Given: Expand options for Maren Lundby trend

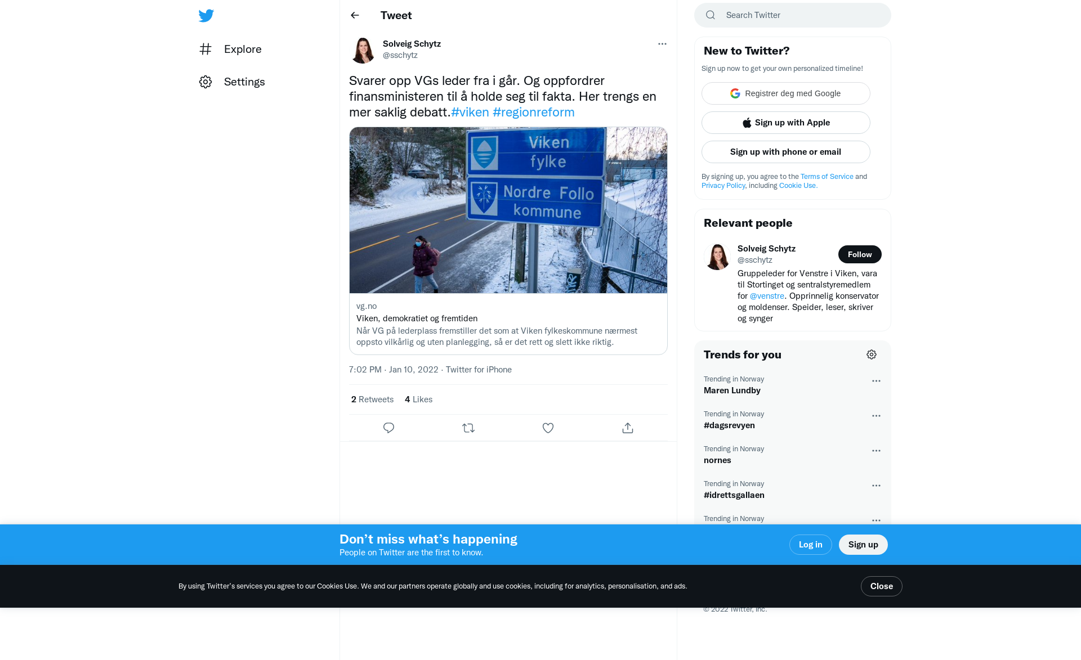Looking at the screenshot, I should coord(876,381).
